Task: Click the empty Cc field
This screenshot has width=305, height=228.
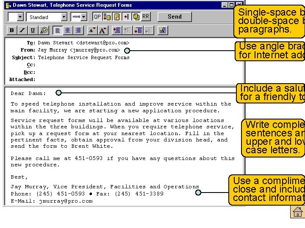Action: pyautogui.click(x=136, y=65)
